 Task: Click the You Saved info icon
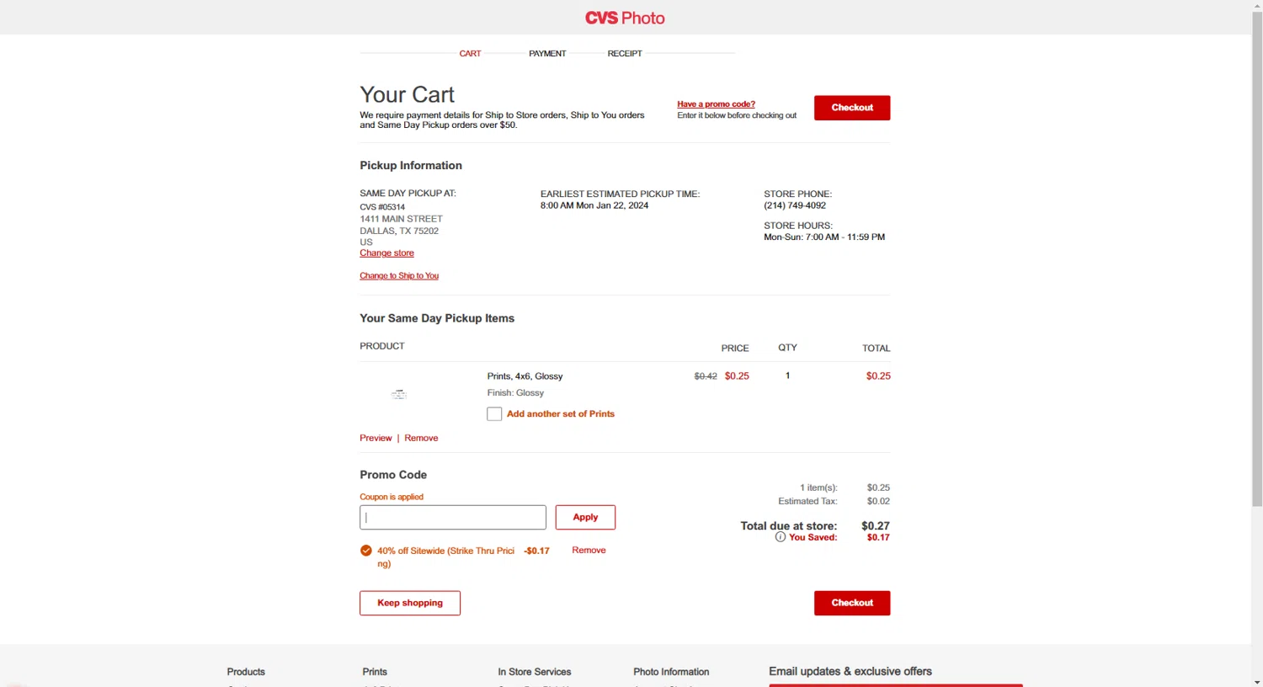pyautogui.click(x=780, y=537)
